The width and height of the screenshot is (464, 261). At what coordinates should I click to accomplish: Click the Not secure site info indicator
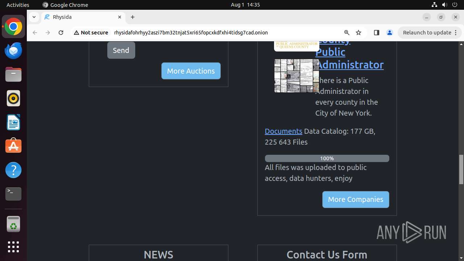91,33
